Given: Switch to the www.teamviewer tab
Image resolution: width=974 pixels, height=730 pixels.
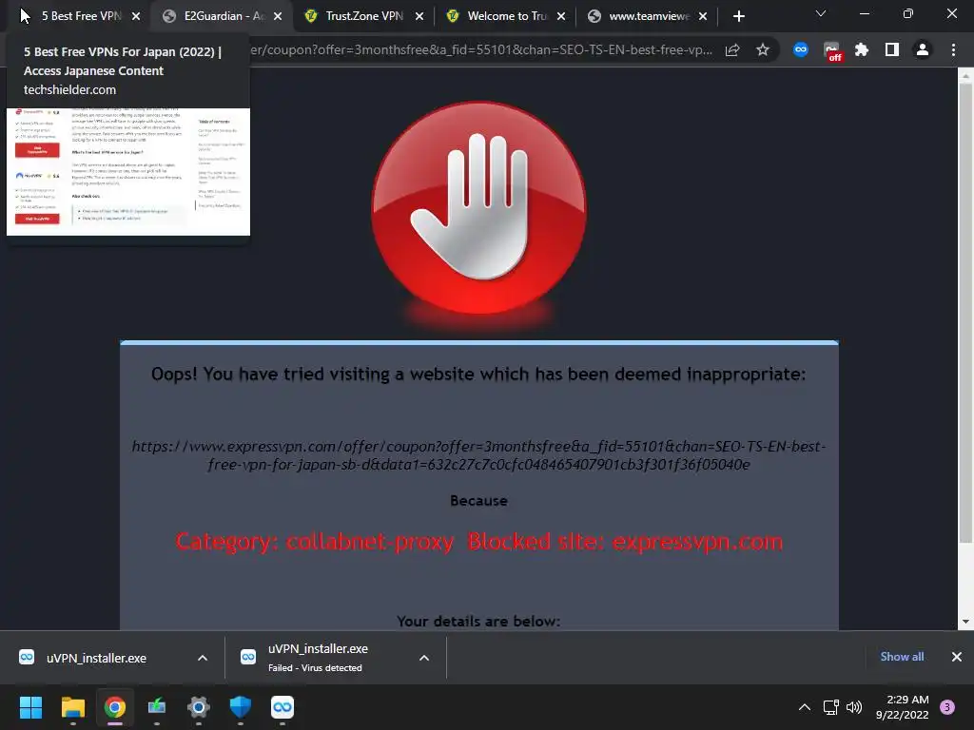Looking at the screenshot, I should 649,16.
